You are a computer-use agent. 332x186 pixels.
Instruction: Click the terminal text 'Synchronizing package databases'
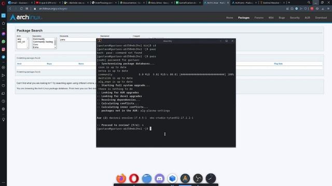click(128, 64)
